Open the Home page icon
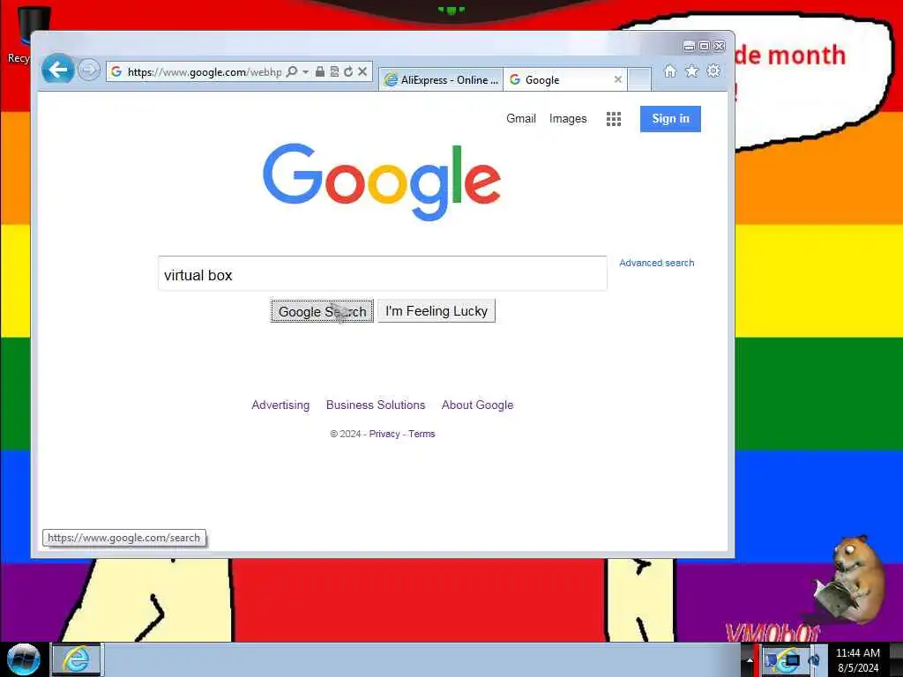The width and height of the screenshot is (903, 677). pyautogui.click(x=670, y=71)
